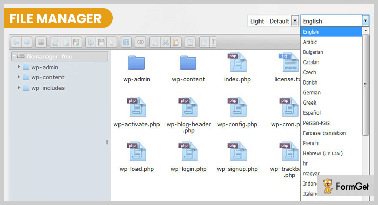The image size is (378, 205).
Task: Select the wp-content folder icon in file pane
Action: pyautogui.click(x=188, y=63)
